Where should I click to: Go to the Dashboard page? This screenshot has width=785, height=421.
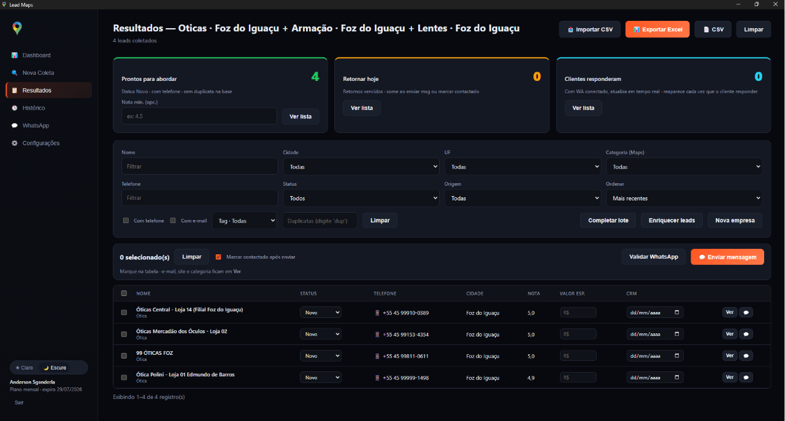(49, 55)
